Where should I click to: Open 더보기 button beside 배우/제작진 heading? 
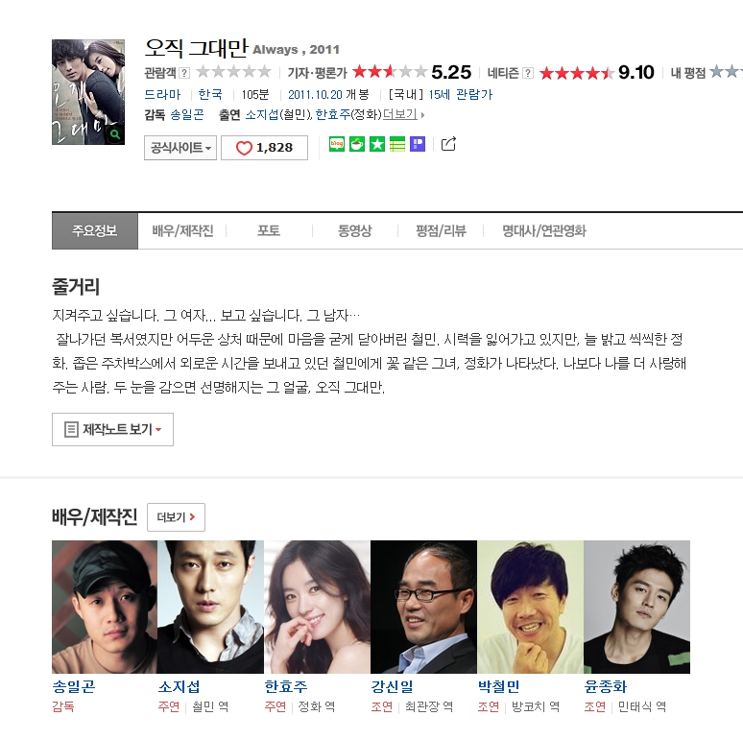click(x=177, y=517)
